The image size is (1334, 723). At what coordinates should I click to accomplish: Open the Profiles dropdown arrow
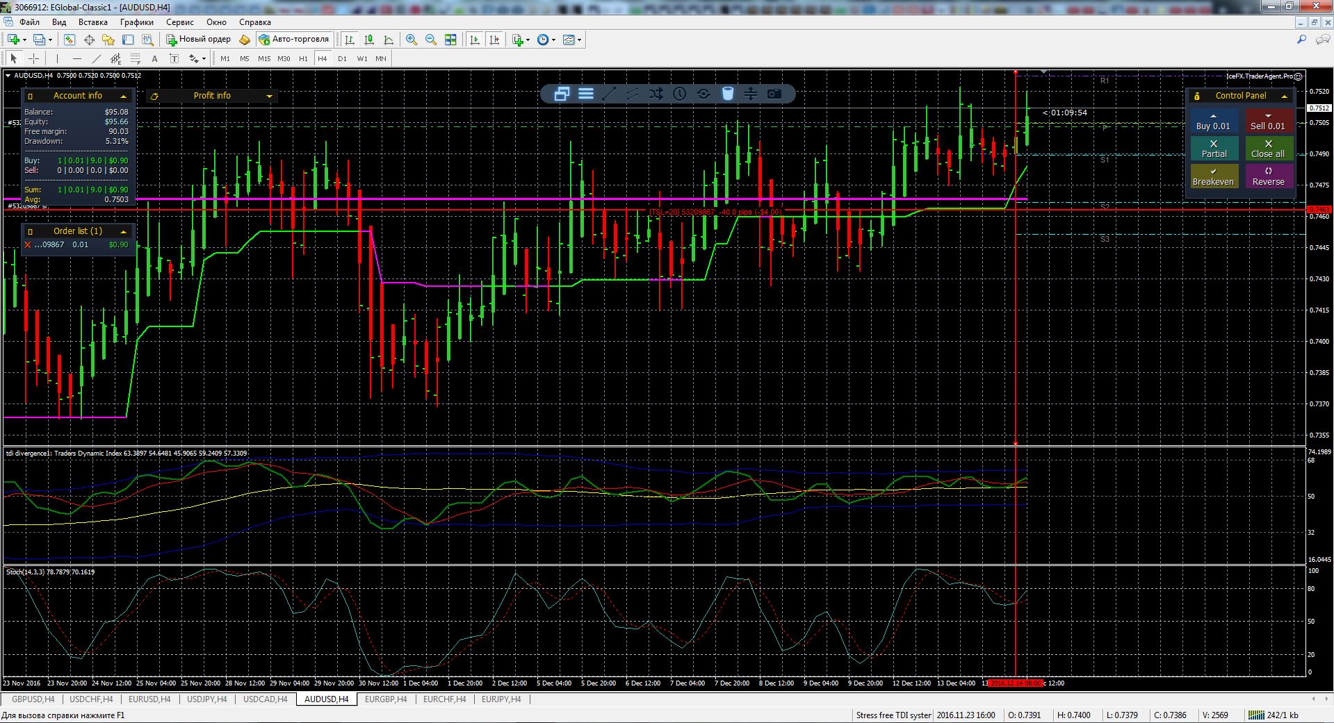pos(51,40)
